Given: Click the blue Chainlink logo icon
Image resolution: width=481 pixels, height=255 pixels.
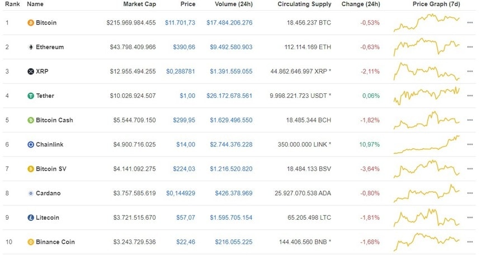Looking at the screenshot, I should click(31, 144).
